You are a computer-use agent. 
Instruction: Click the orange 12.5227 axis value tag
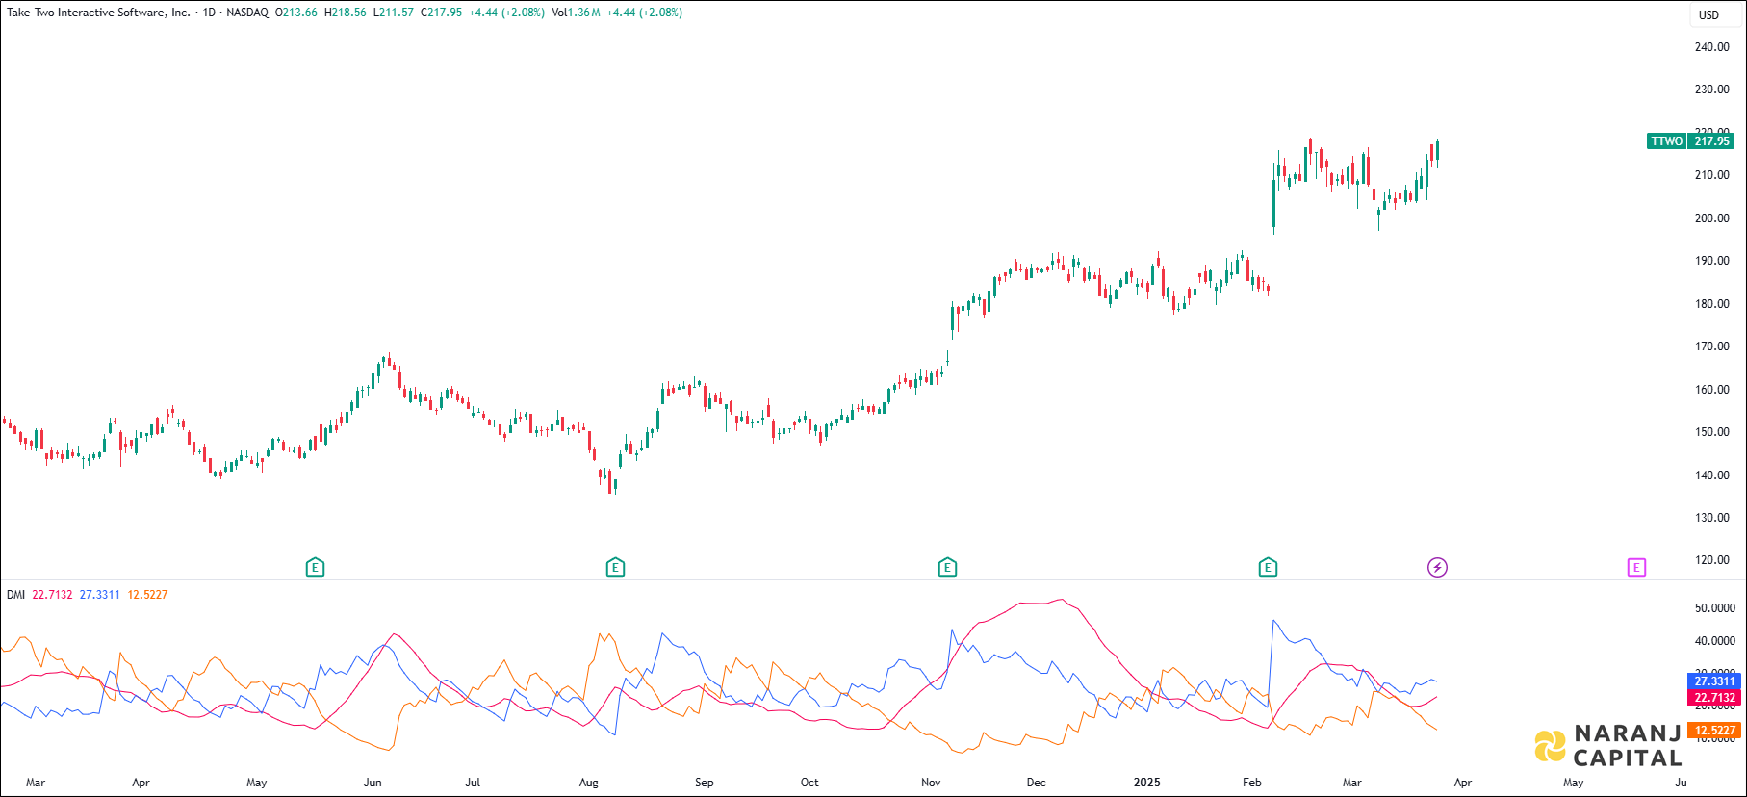(1714, 731)
